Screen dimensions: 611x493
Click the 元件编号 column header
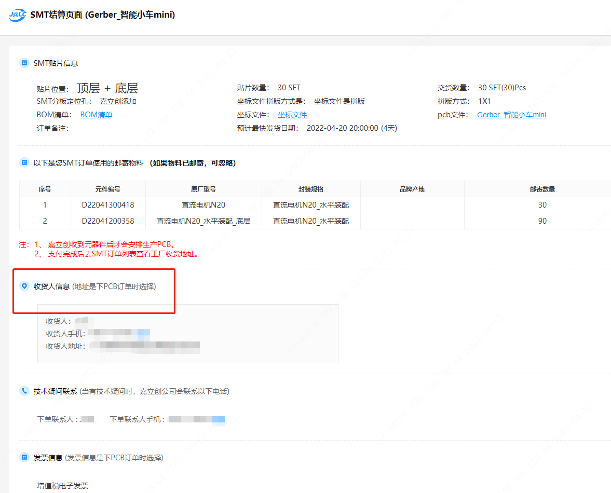108,189
